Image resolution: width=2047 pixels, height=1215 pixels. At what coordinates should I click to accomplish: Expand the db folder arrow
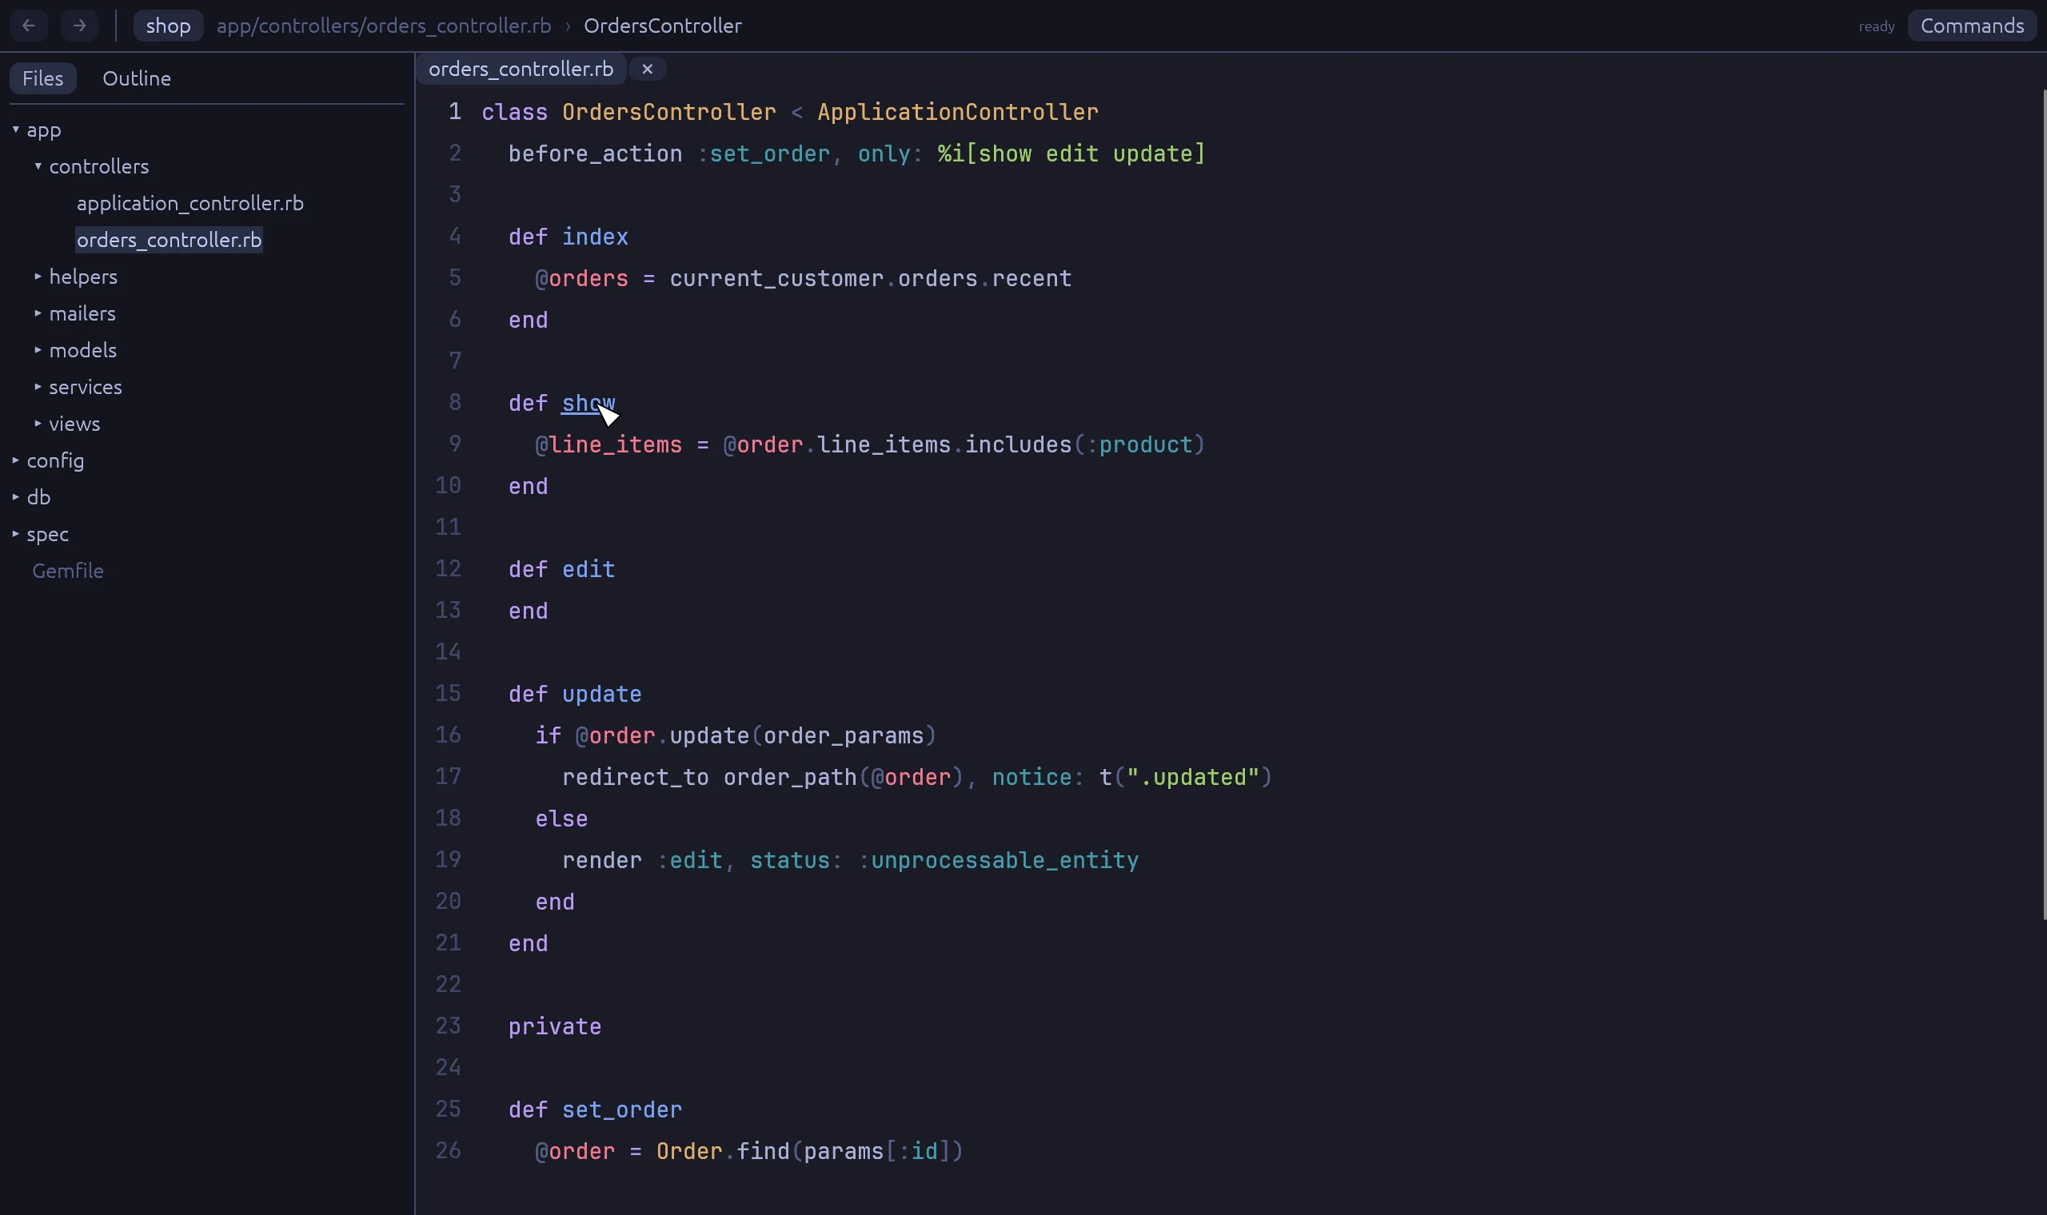pos(15,497)
